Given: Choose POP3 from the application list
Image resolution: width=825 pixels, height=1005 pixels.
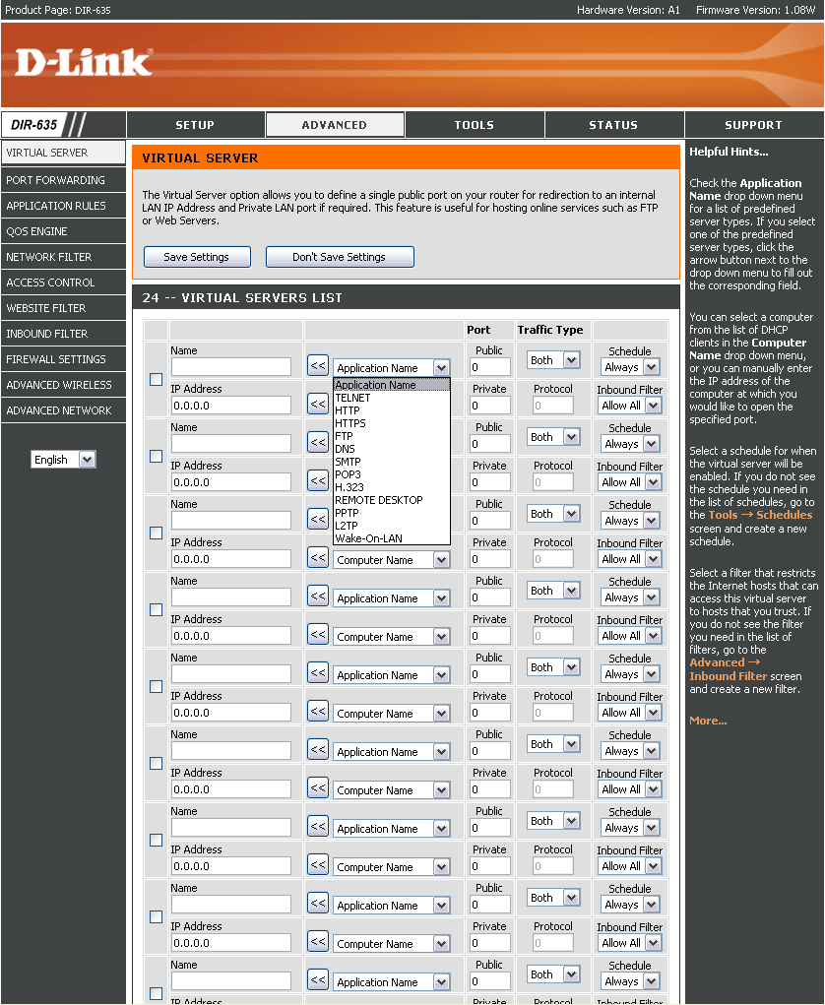Looking at the screenshot, I should pos(391,474).
